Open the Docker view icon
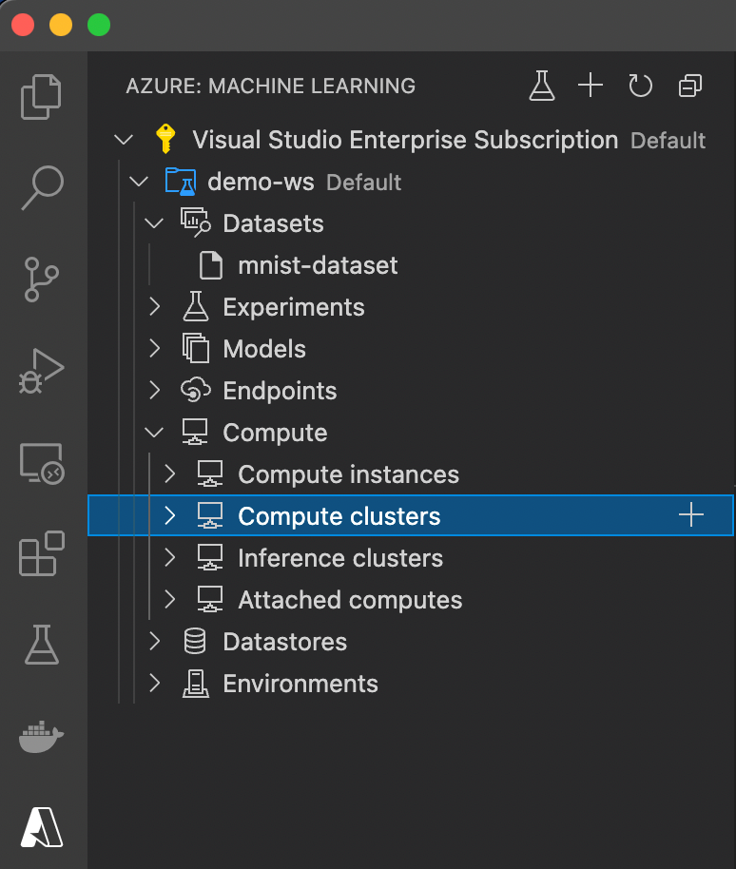Screen dimensions: 736x869 [42, 737]
